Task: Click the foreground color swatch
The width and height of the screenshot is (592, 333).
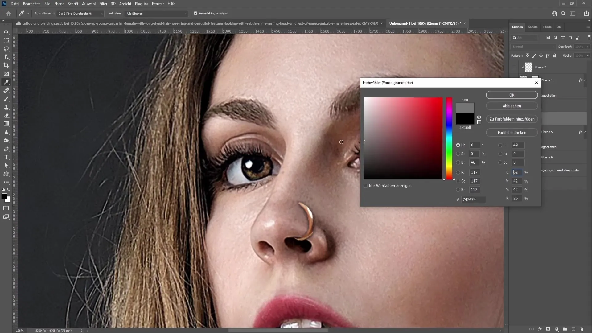Action: click(5, 197)
